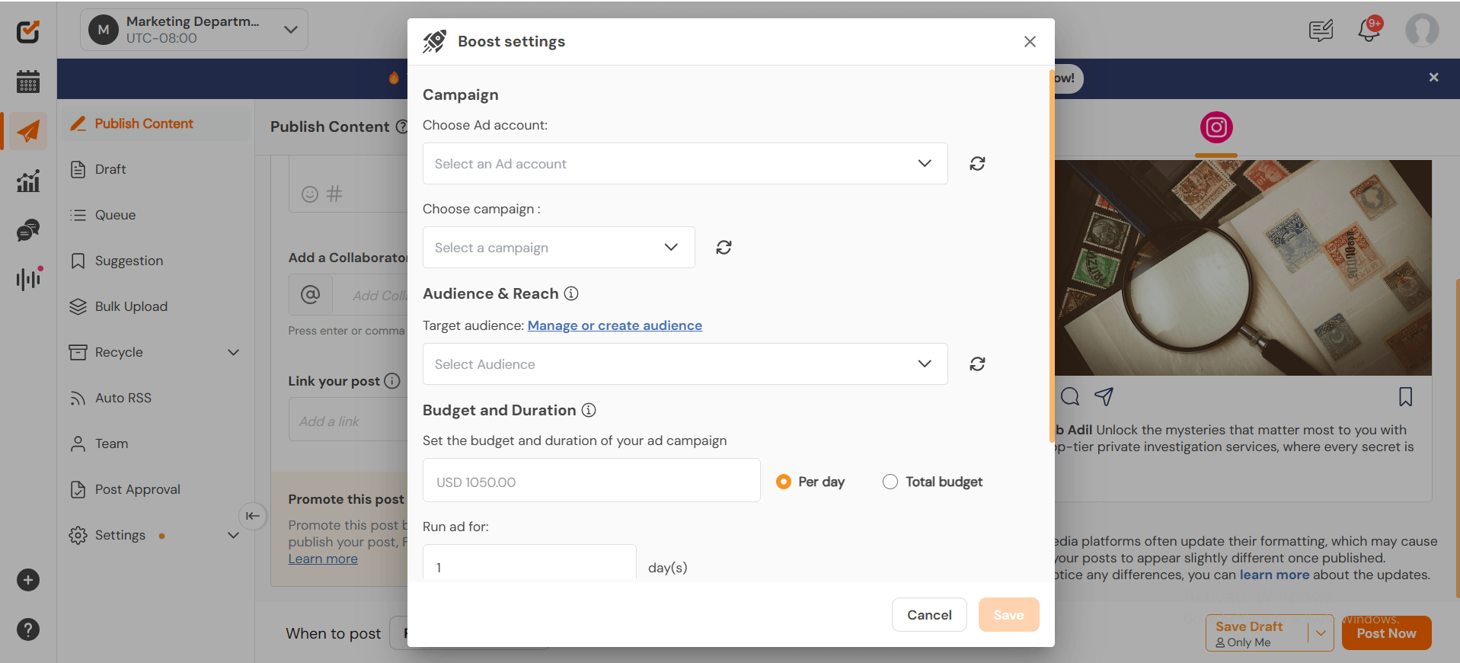
Task: Click the dialog's orange vertical scrollbar
Action: pos(1053,255)
